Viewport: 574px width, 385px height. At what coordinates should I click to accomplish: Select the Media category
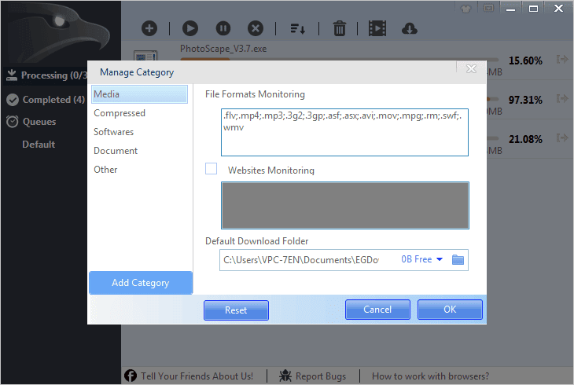139,94
